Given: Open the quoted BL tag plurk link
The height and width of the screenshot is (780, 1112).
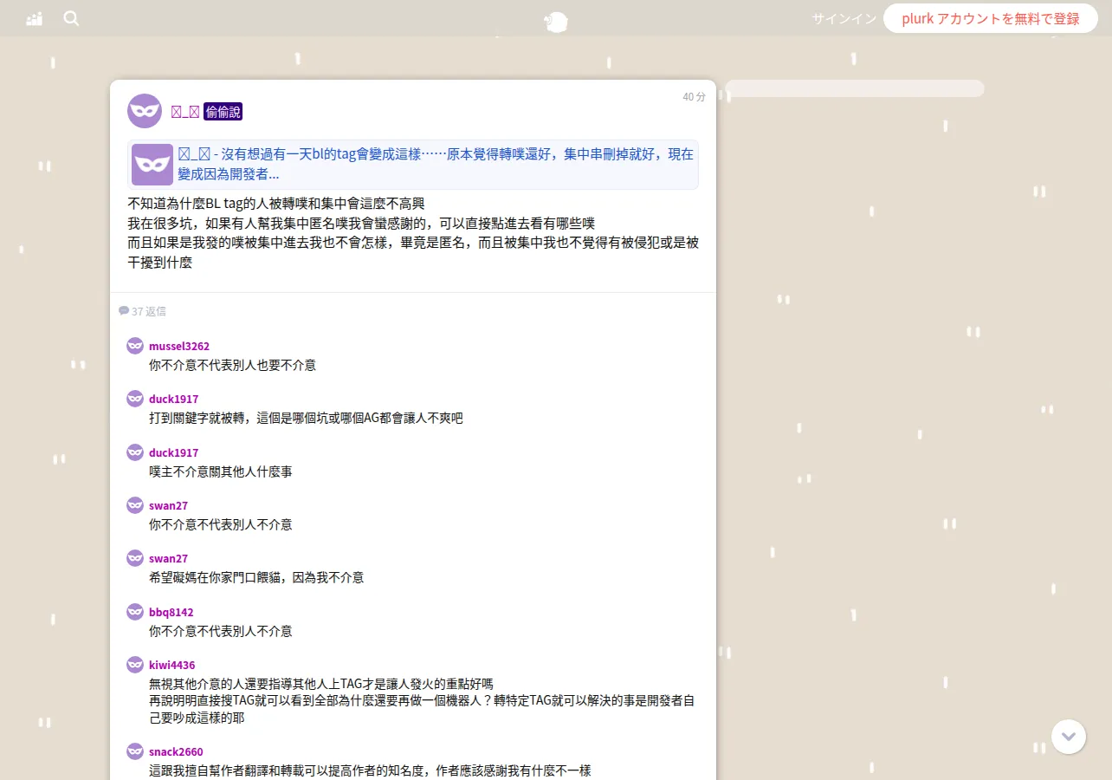Looking at the screenshot, I should [x=436, y=164].
